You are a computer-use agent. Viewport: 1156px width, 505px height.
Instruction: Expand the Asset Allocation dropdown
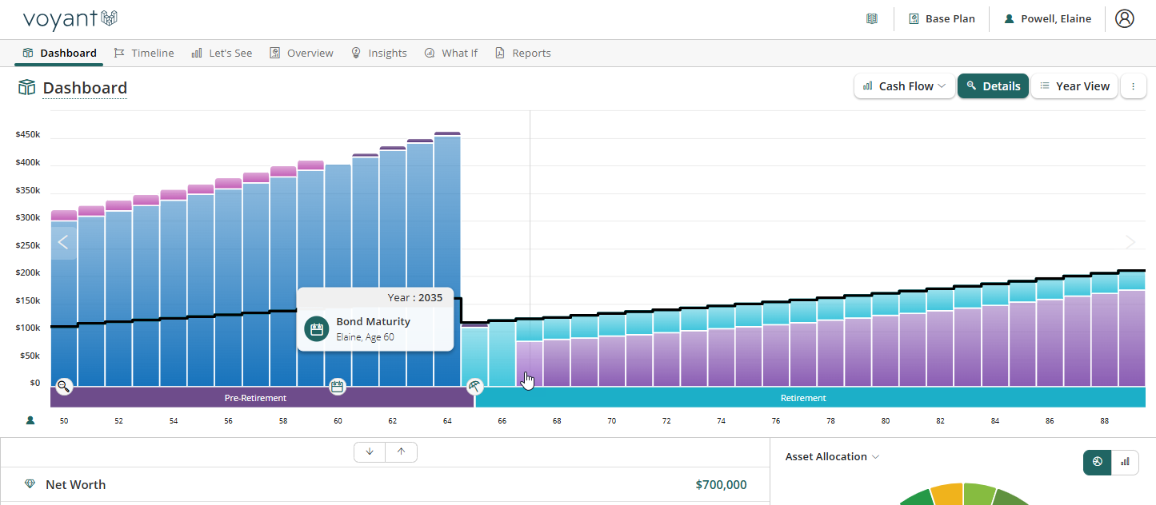833,457
